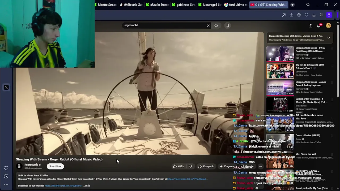This screenshot has width=340, height=191.
Task: Open the tab search magnifier icon
Action: 308,5
